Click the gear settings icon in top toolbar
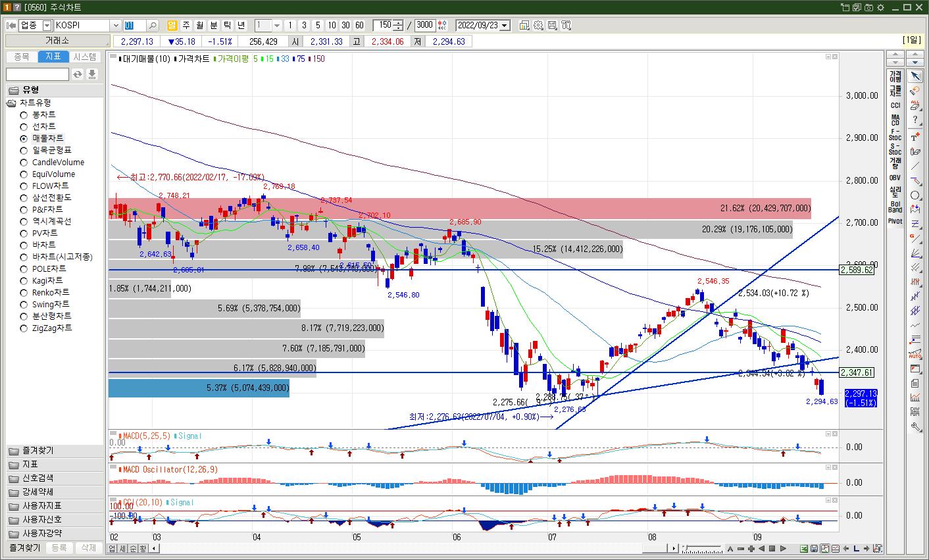 (x=538, y=25)
